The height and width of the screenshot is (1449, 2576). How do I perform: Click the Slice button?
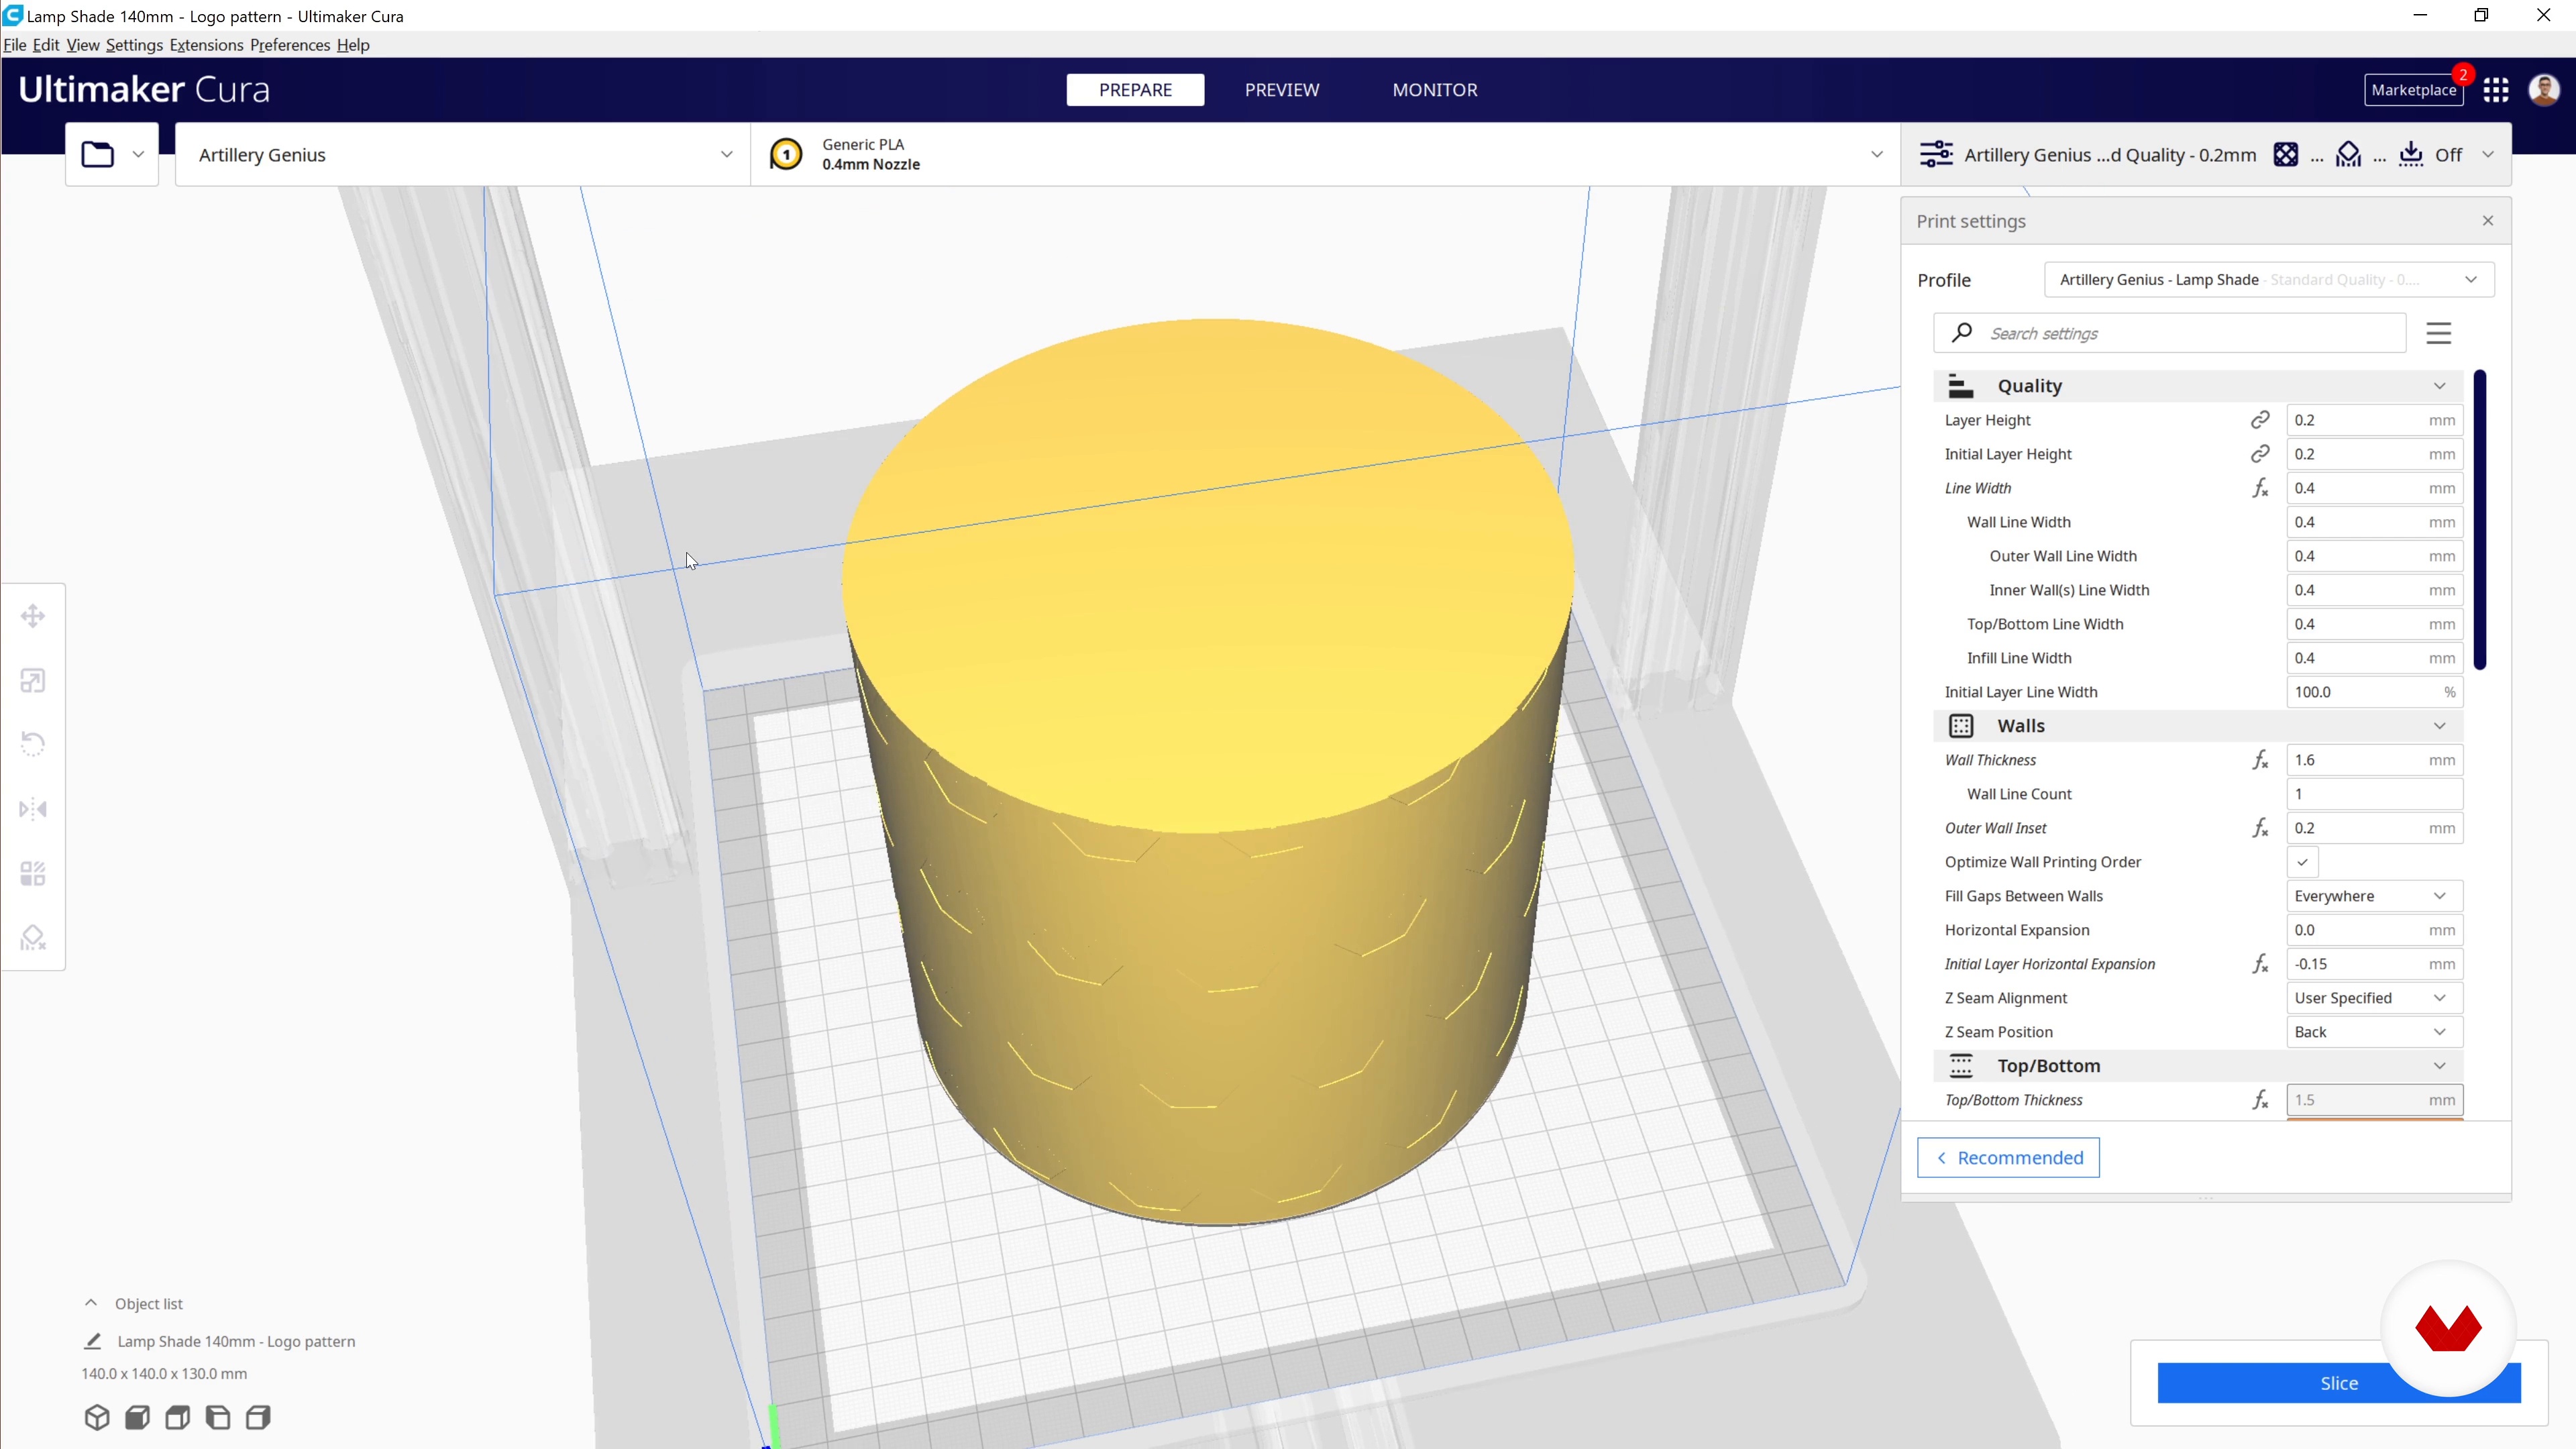pyautogui.click(x=2338, y=1383)
